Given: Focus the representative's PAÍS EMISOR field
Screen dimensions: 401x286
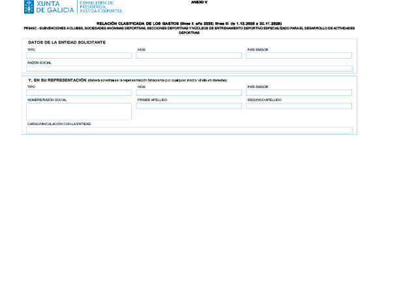Looking at the screenshot, I should (299, 93).
